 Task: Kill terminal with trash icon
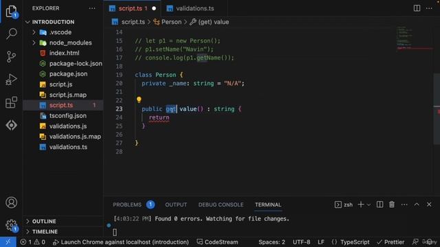pyautogui.click(x=392, y=204)
